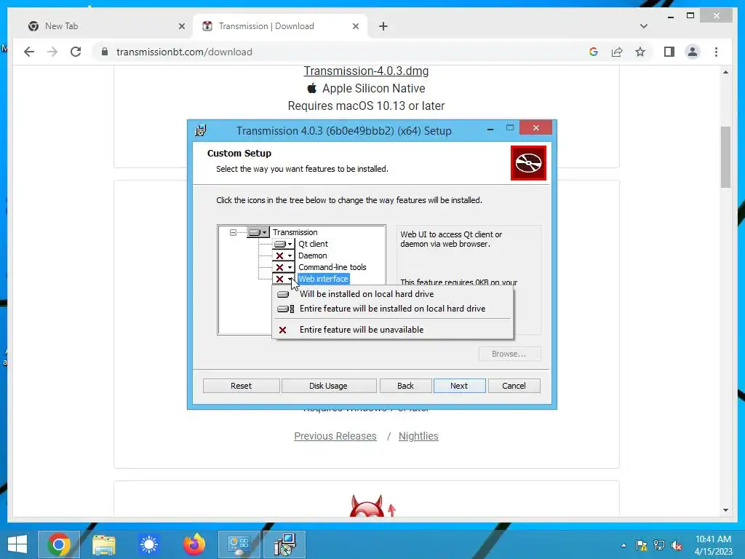Open Disk Usage dialog

pyautogui.click(x=328, y=386)
